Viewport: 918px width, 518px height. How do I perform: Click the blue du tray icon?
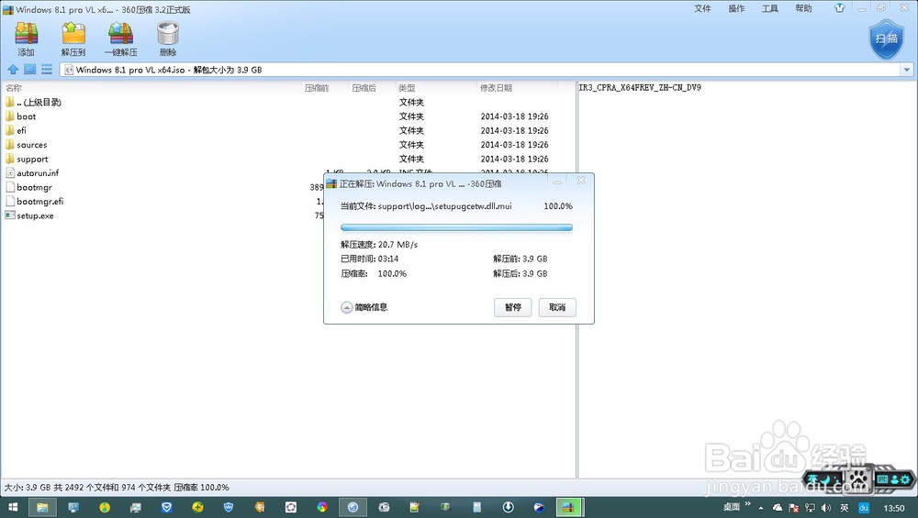[864, 508]
